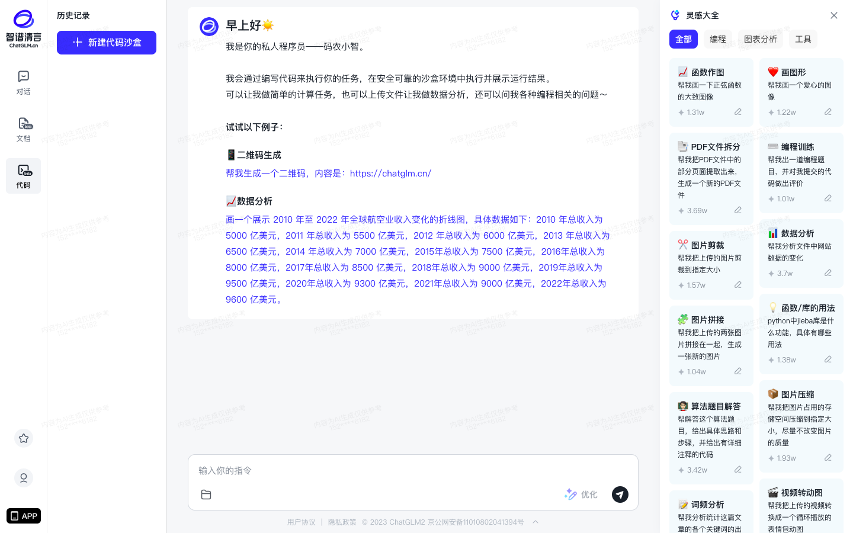Open the 文档 document section
The height and width of the screenshot is (533, 853).
tap(24, 129)
